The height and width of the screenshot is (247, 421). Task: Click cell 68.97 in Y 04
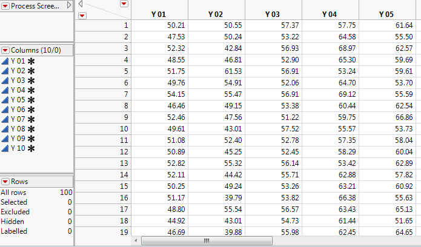[x=330, y=48]
